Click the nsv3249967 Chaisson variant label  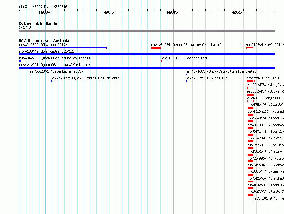266,158
